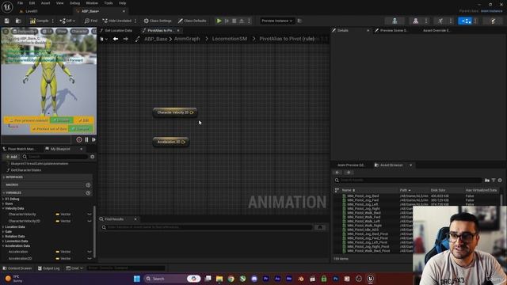Click the Browse to asset icon in toolbar
This screenshot has height=285, width=507.
pos(18,21)
